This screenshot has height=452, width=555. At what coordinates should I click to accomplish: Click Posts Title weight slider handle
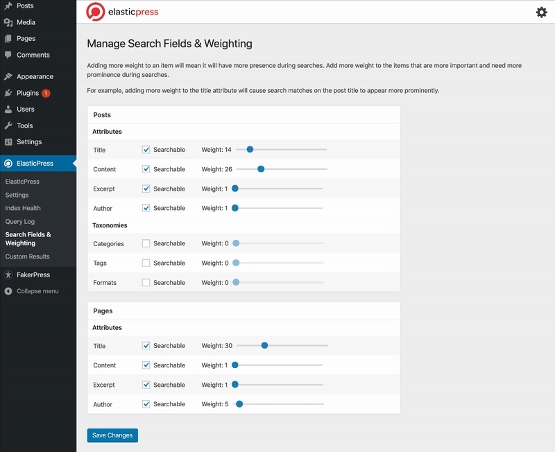250,150
